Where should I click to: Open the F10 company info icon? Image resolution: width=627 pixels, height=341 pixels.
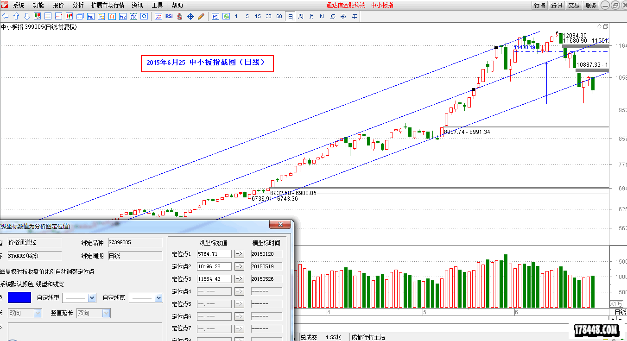(90, 16)
